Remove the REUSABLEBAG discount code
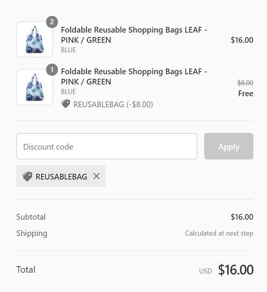 coord(96,176)
